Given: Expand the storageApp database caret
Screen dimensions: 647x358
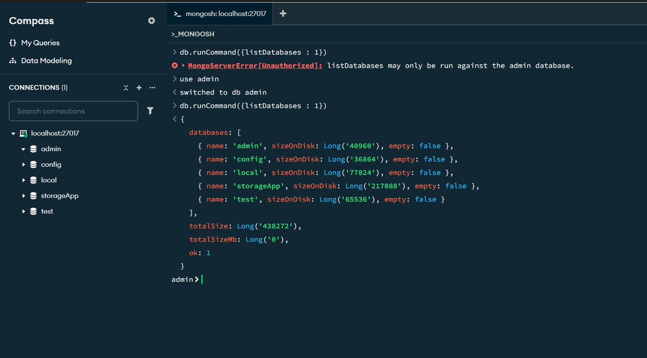Looking at the screenshot, I should [x=24, y=195].
